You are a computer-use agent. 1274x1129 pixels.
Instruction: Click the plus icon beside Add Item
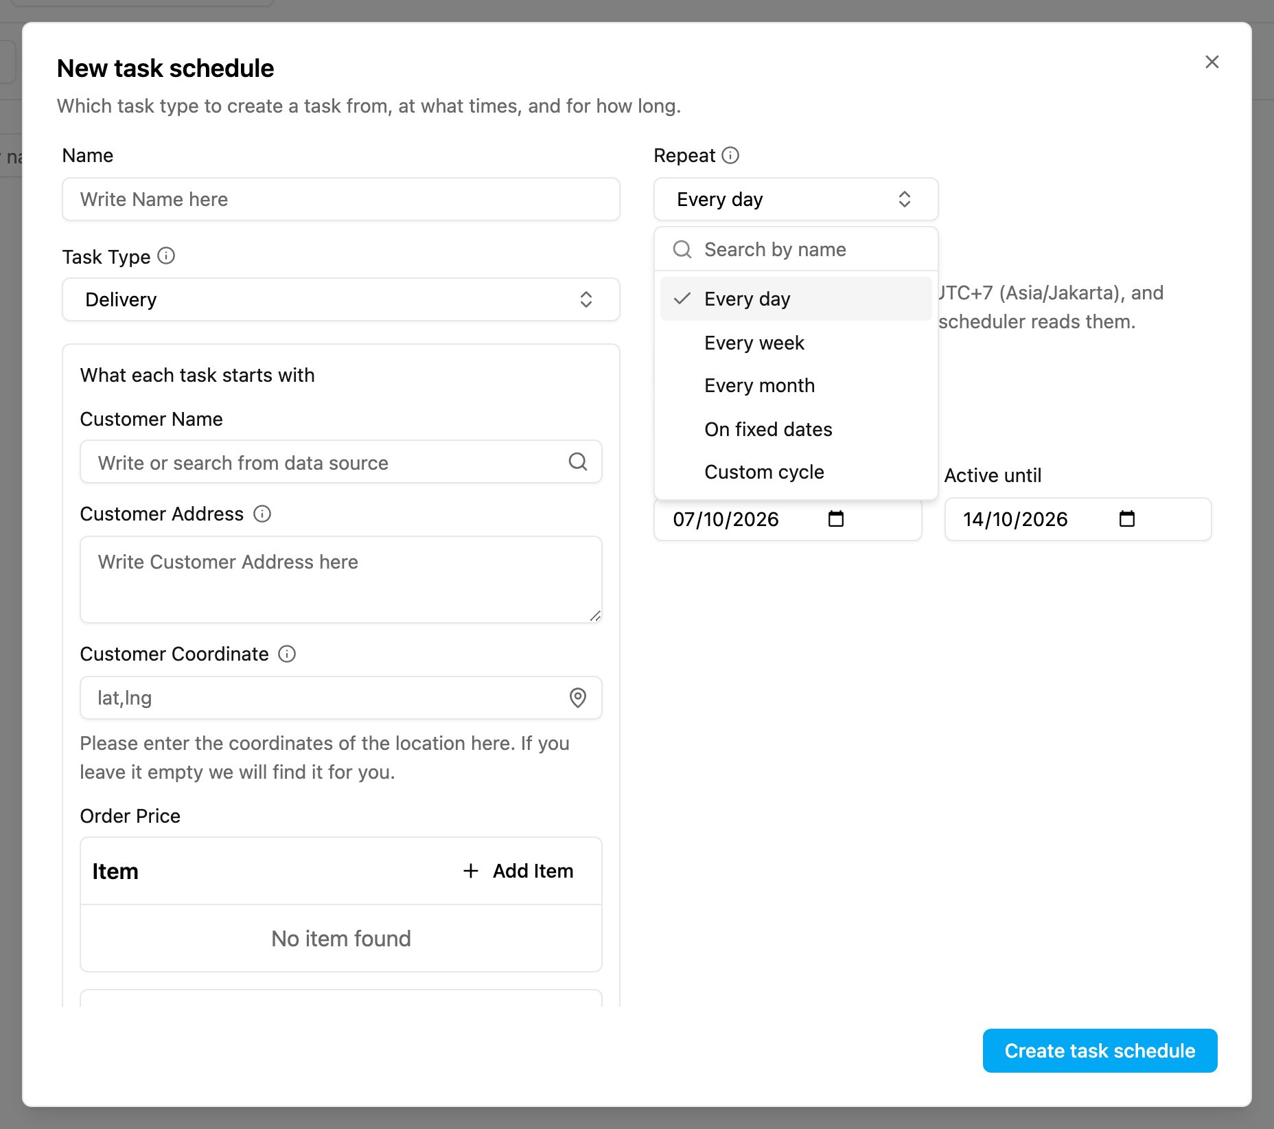tap(471, 871)
